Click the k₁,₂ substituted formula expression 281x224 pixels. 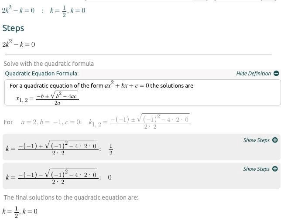pos(139,121)
